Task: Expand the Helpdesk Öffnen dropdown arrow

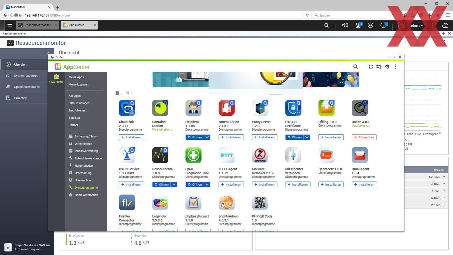Action: 207,137
